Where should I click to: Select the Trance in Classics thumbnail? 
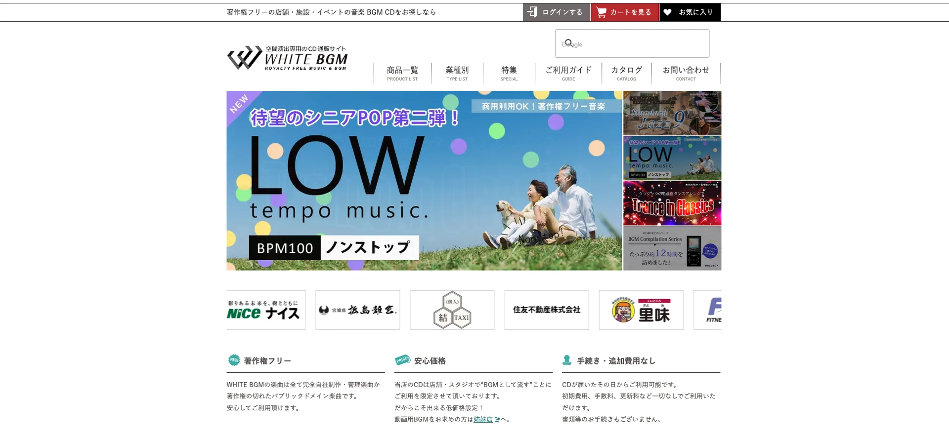(672, 203)
